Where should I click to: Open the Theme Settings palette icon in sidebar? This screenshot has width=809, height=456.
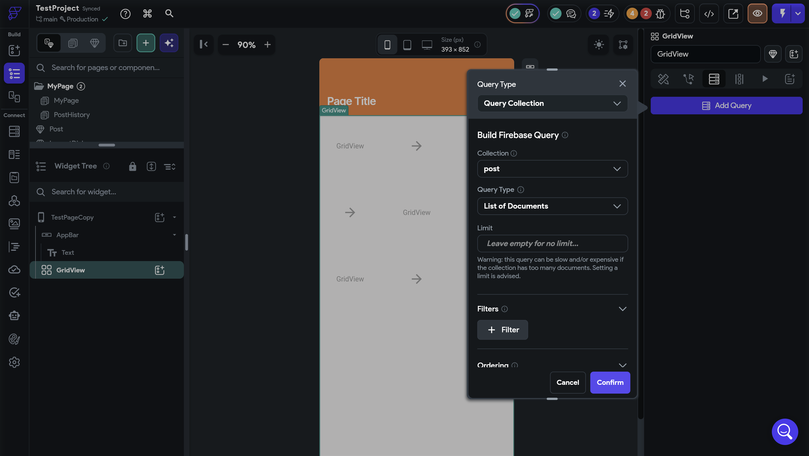point(14,339)
